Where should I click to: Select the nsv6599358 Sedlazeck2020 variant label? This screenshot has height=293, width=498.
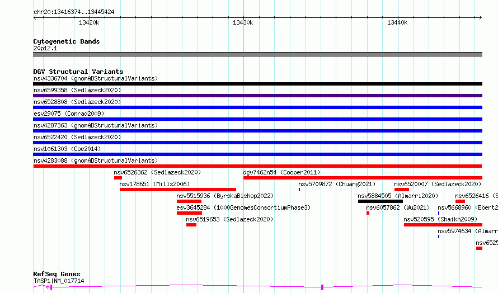pos(77,90)
